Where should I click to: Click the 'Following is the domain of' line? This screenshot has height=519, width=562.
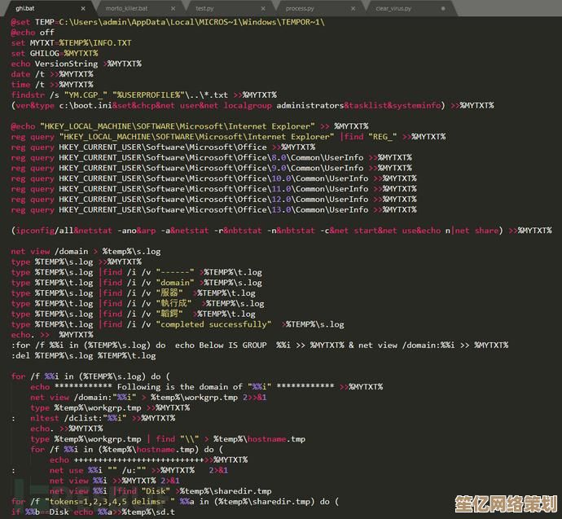click(x=207, y=387)
